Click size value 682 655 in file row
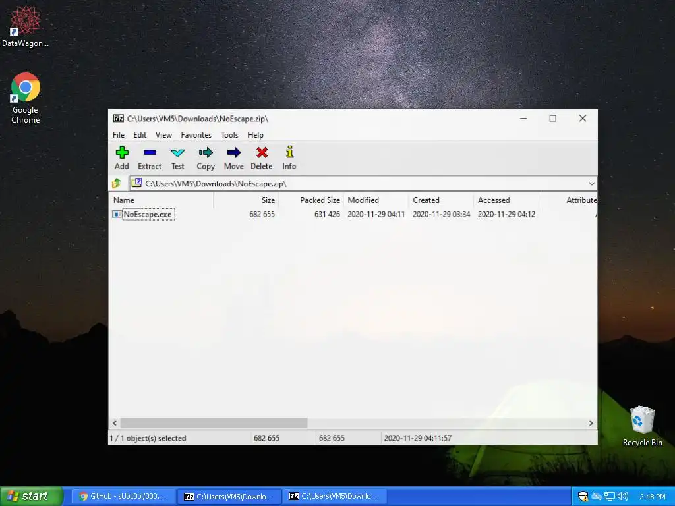Image resolution: width=675 pixels, height=506 pixels. tap(262, 214)
